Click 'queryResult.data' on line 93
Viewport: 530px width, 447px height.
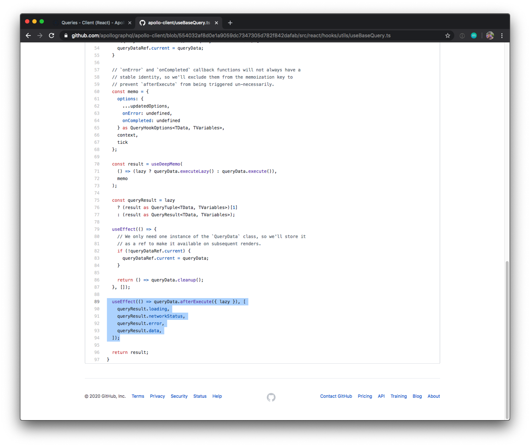click(x=138, y=331)
